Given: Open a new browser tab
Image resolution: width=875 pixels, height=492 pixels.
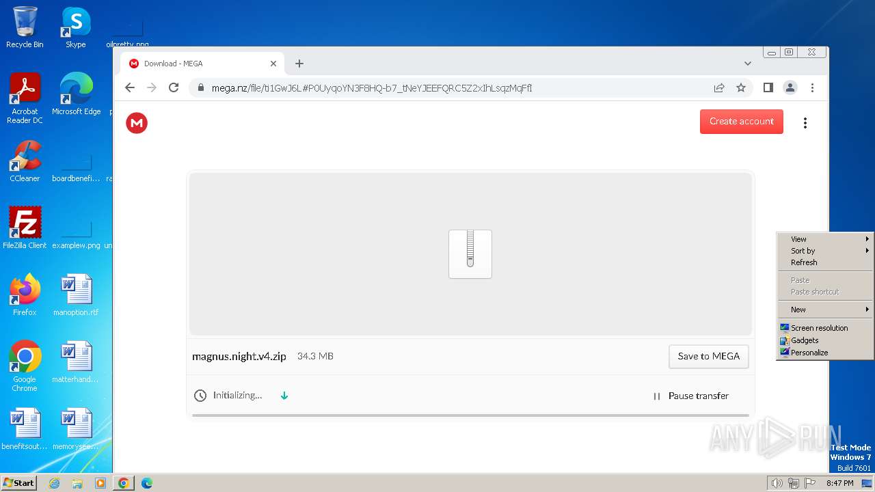Looking at the screenshot, I should point(299,64).
